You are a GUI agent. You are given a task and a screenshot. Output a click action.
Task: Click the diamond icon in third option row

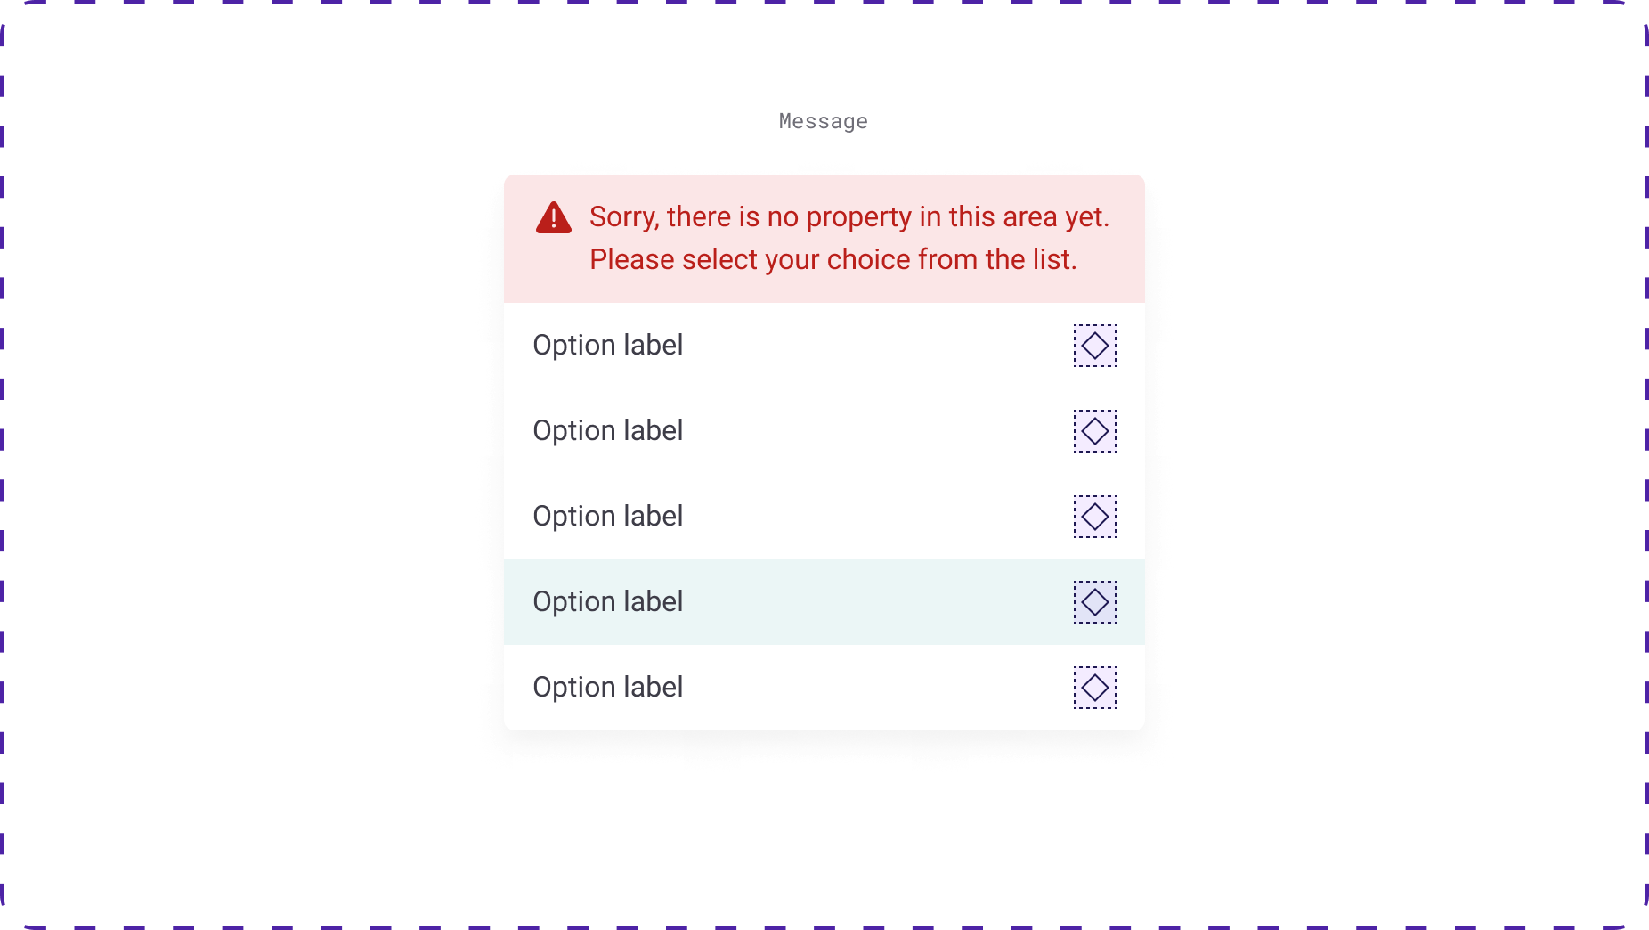pyautogui.click(x=1094, y=517)
